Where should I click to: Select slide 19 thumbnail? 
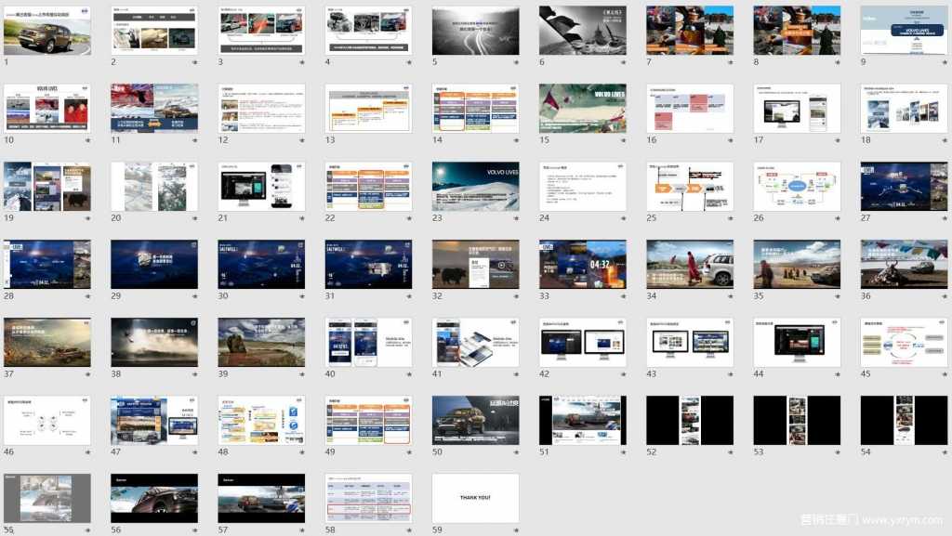click(47, 186)
